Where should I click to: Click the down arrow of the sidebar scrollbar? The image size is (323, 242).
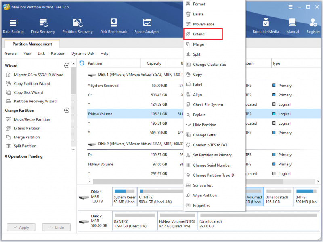73,150
